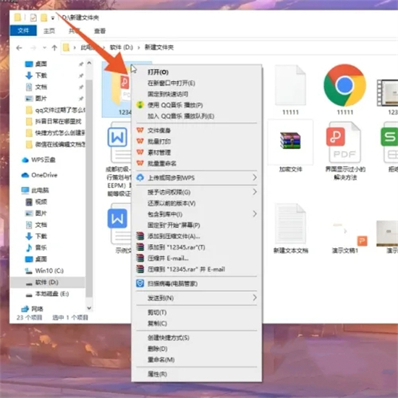Image resolution: width=398 pixels, height=398 pixels.
Task: Select 压缩到 "12345.rar" 并 E-mail entry
Action: pos(196,269)
